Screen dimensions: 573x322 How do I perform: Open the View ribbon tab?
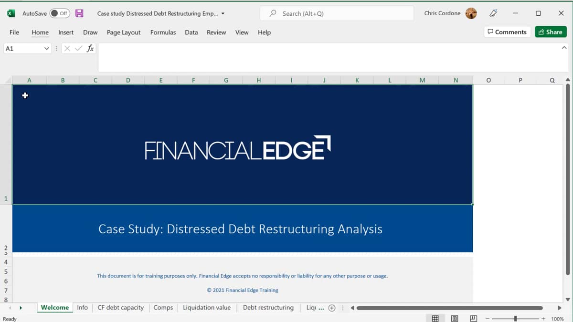(242, 32)
